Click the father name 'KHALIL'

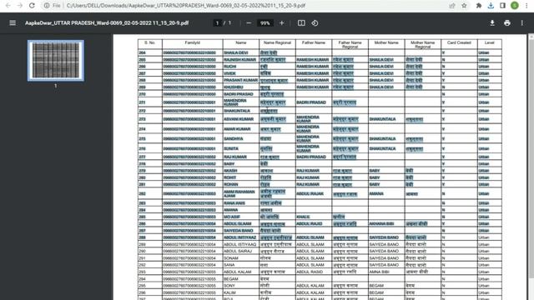point(303,217)
